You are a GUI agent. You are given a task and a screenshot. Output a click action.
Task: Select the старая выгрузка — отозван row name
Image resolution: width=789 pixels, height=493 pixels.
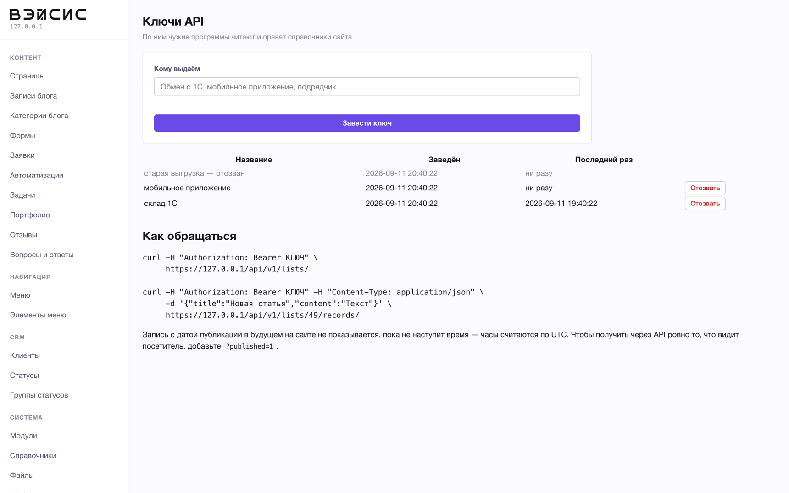(194, 173)
